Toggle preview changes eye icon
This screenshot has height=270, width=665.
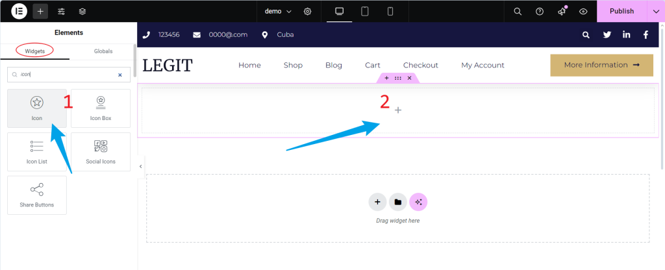point(583,11)
